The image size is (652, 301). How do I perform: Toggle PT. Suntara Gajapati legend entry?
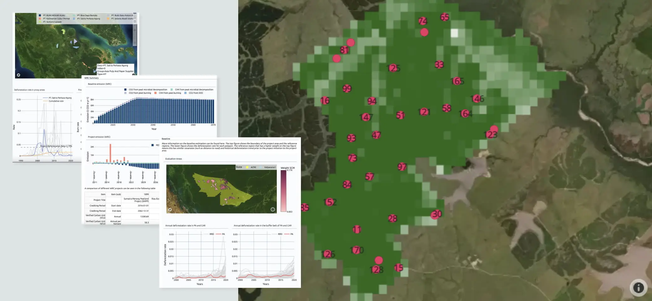click(50, 22)
